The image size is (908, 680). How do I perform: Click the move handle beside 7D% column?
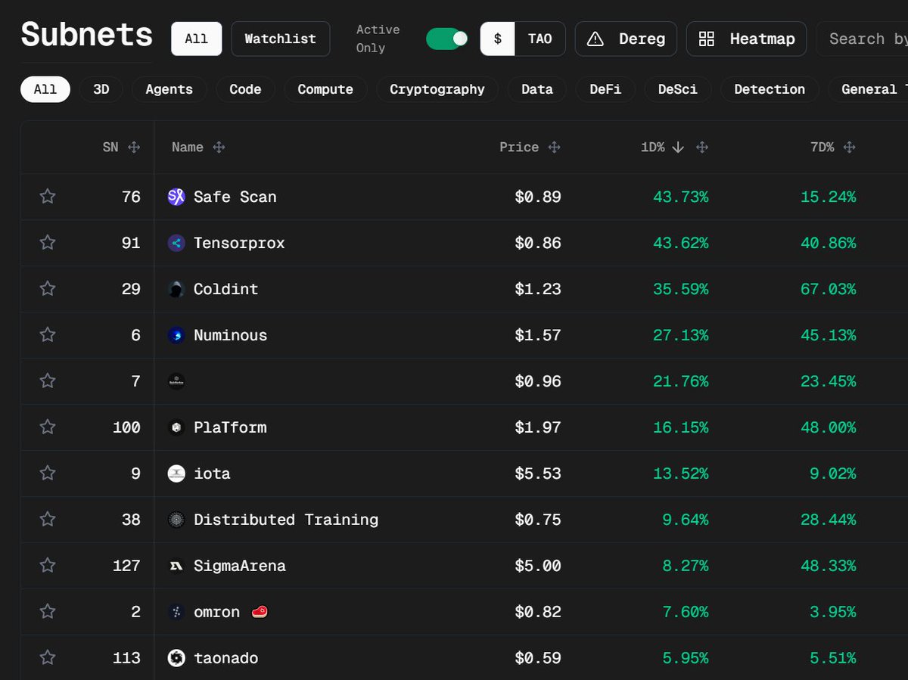(849, 147)
